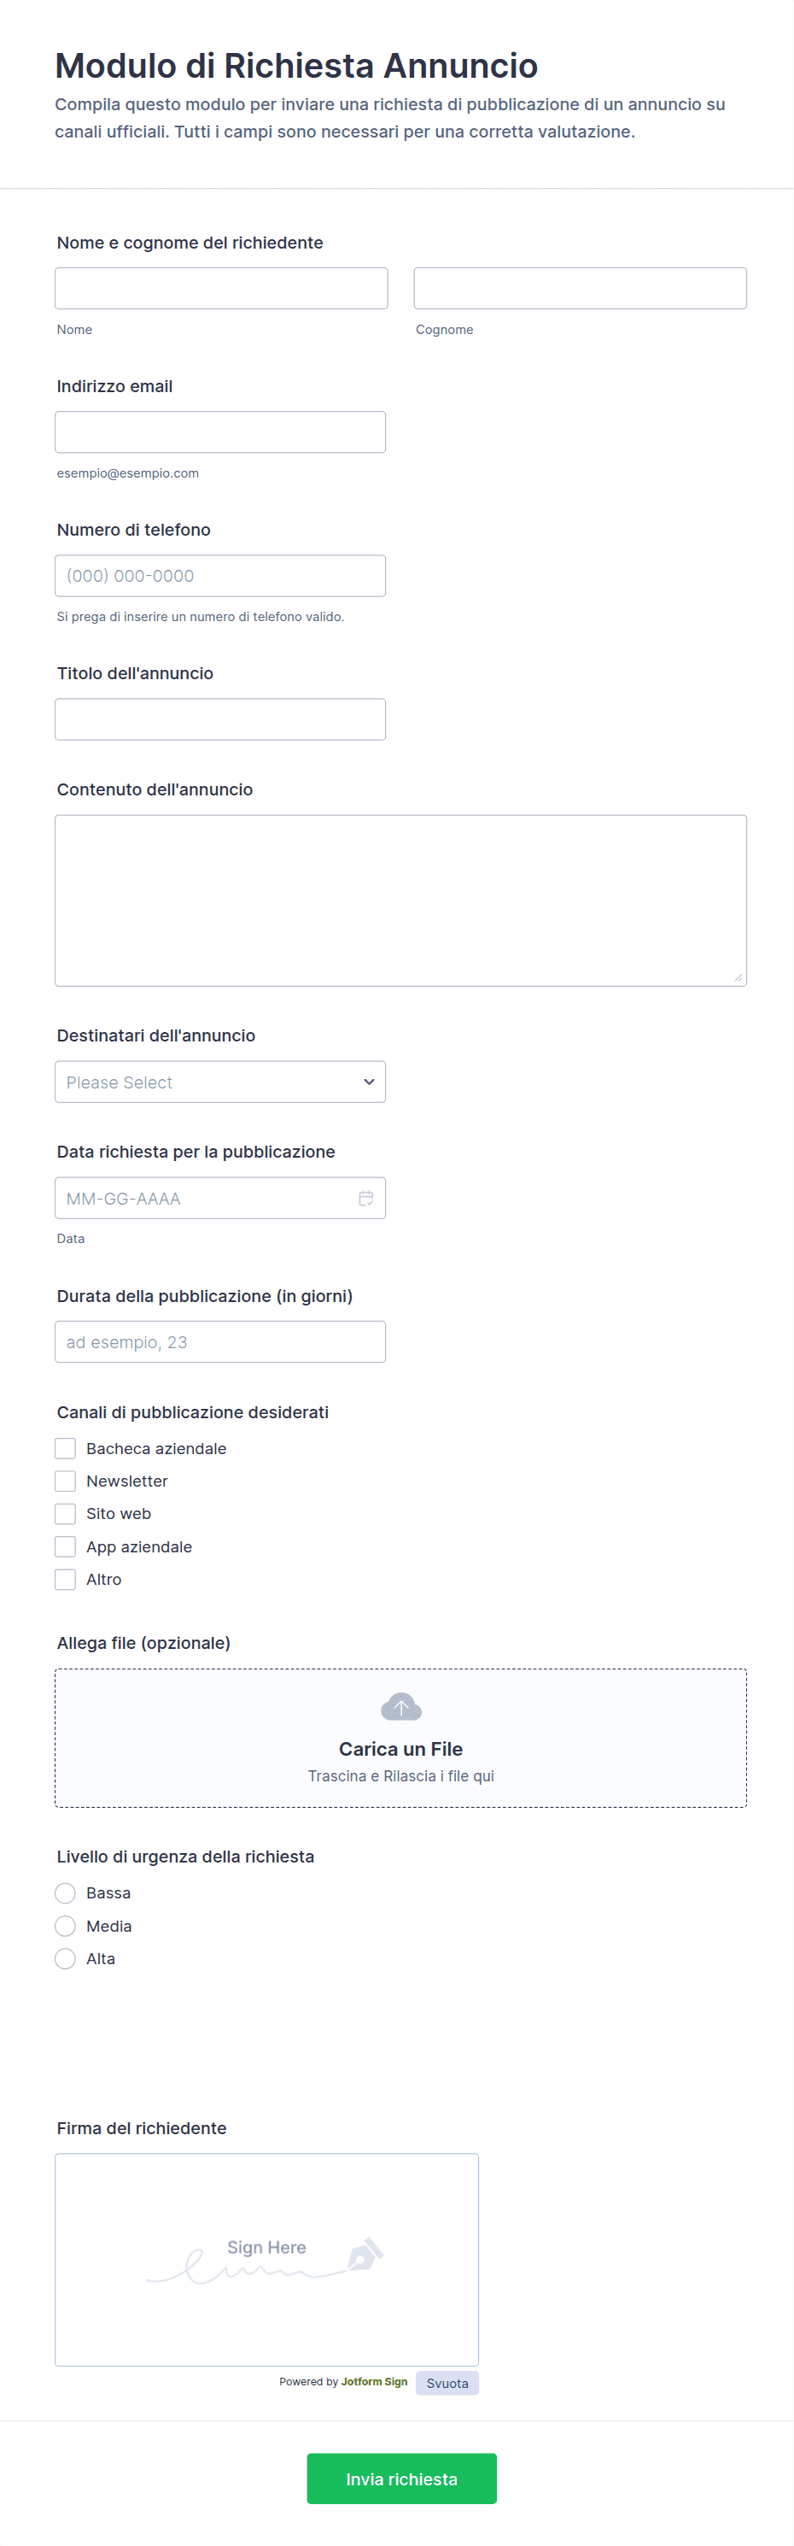794x2546 pixels.
Task: Open the Jotform Sign link
Action: coord(374,2382)
